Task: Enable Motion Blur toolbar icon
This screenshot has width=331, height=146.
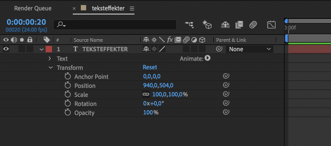Action: tap(253, 25)
